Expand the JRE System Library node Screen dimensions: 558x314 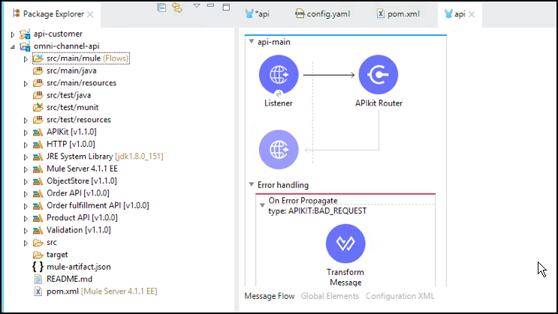(26, 157)
